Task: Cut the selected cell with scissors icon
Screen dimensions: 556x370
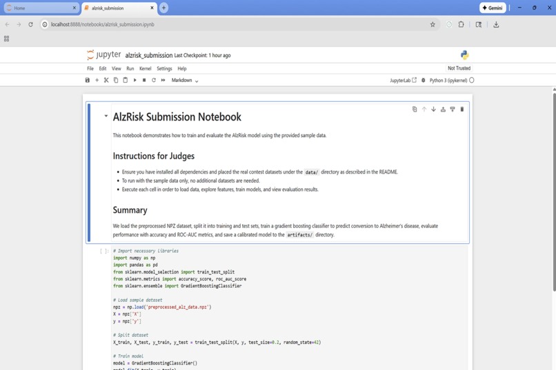Action: tap(106, 81)
